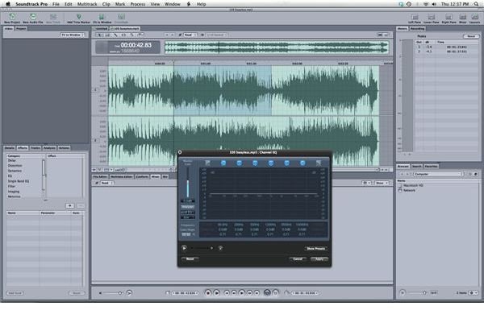Select the Single Band EQ effect category
Image resolution: width=484 pixels, height=310 pixels.
[19, 181]
